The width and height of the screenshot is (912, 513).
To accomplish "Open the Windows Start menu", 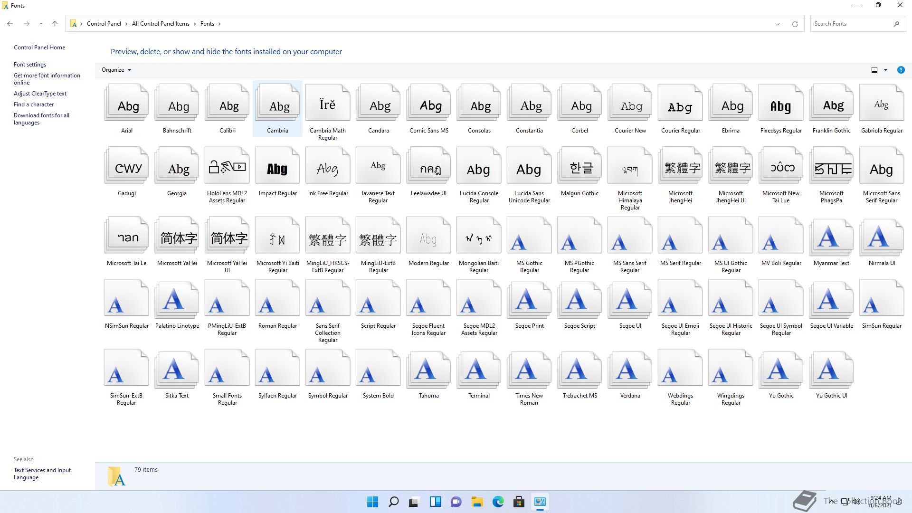I will pyautogui.click(x=373, y=502).
